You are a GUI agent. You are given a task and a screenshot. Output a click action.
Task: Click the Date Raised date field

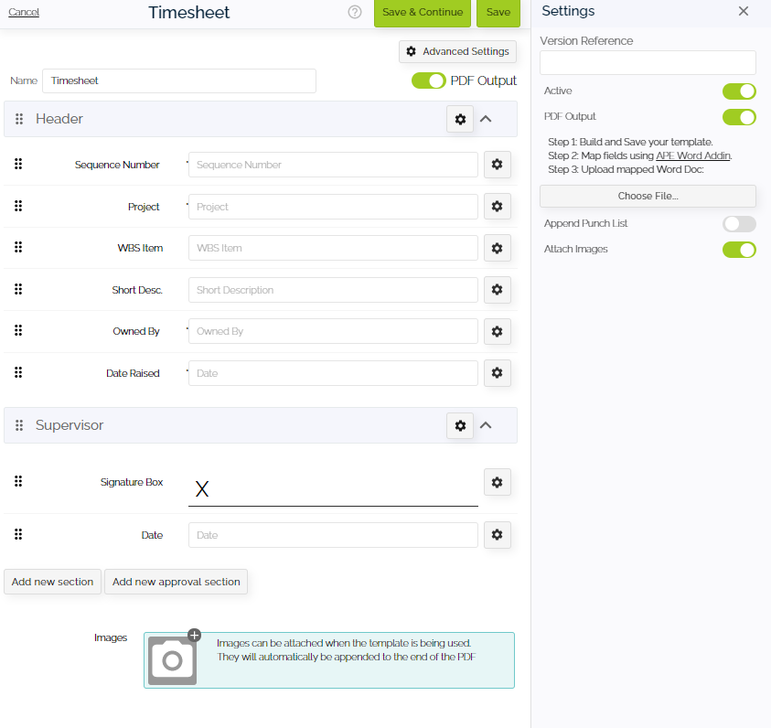(333, 373)
